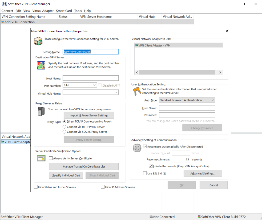Open Advanced Settings button
The height and width of the screenshot is (220, 262).
coord(203,173)
